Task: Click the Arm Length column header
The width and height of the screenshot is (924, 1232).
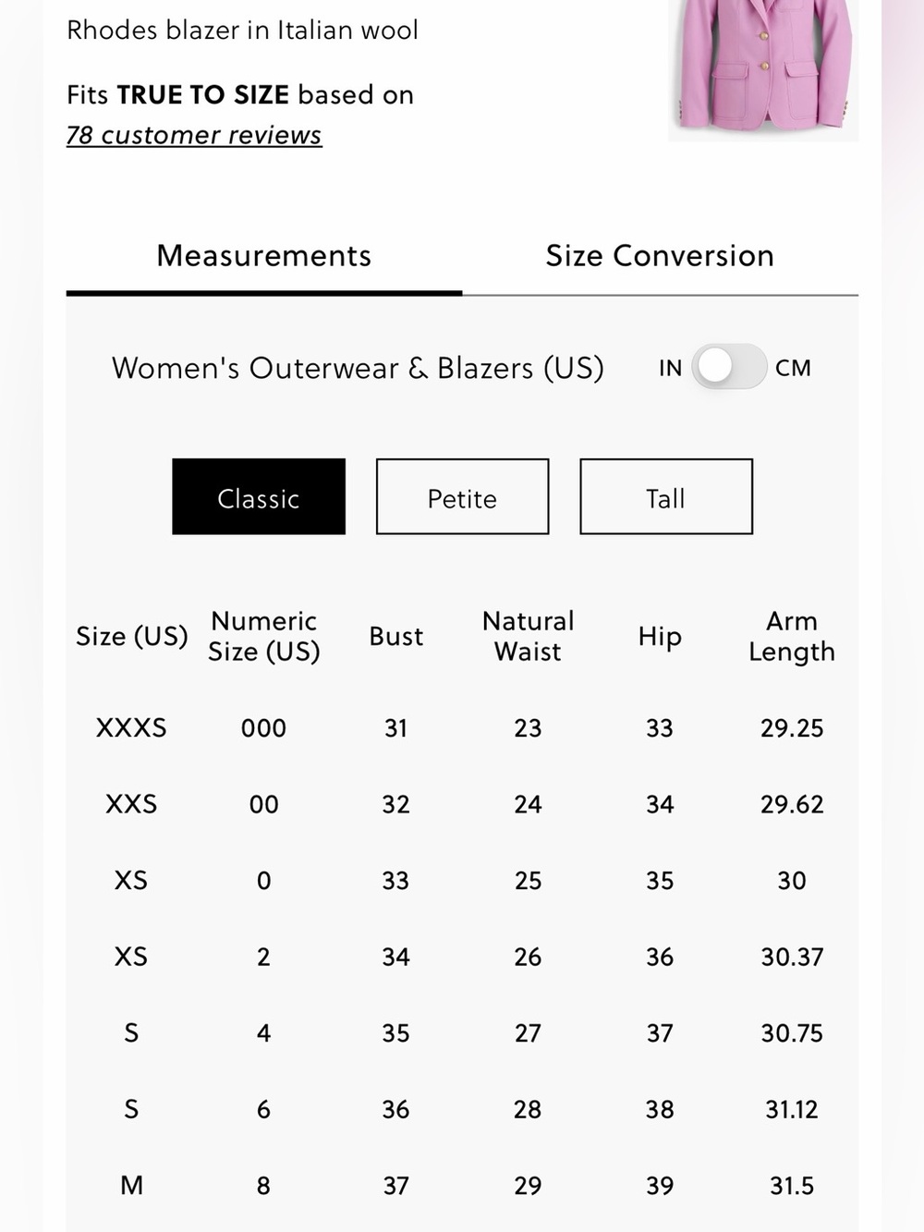Action: [x=792, y=636]
